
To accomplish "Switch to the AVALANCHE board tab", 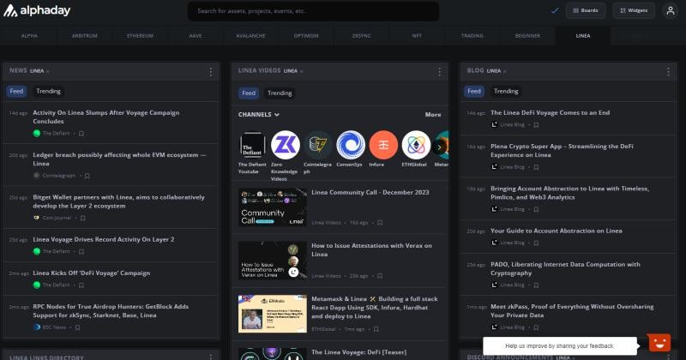I will pos(250,36).
